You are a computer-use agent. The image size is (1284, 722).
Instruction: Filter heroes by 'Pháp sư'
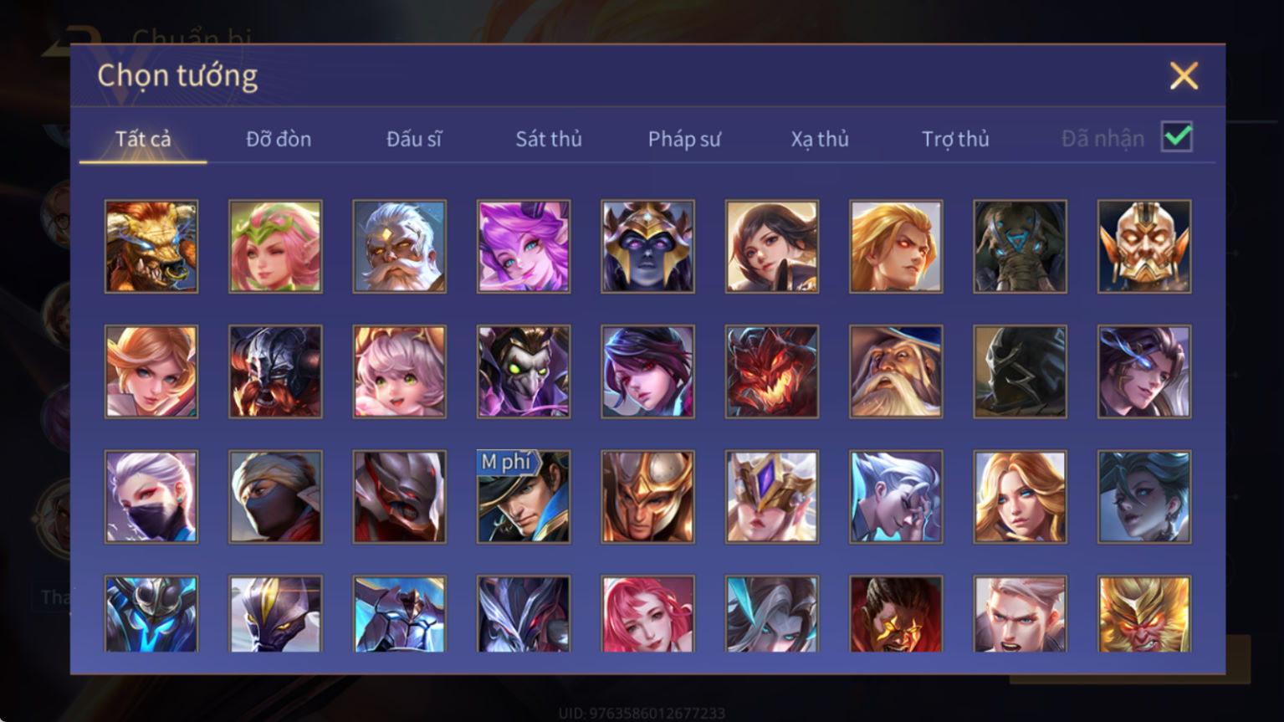(x=684, y=139)
